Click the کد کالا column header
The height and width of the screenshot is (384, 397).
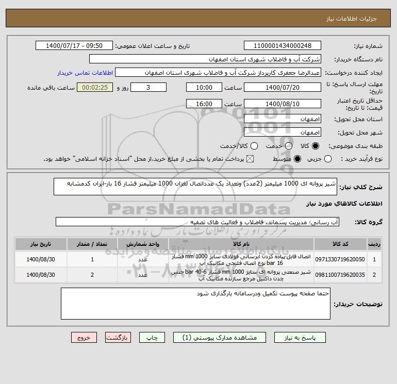pyautogui.click(x=340, y=244)
